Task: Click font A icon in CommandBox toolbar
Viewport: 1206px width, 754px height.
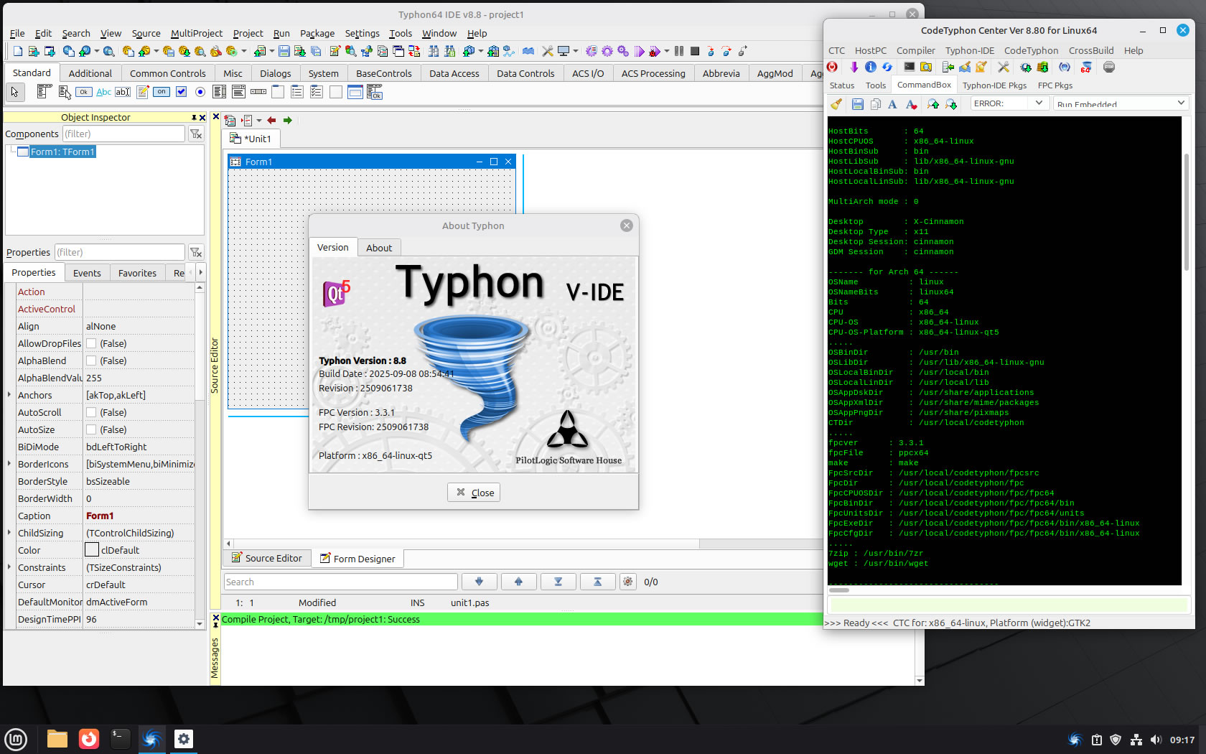Action: coord(892,104)
